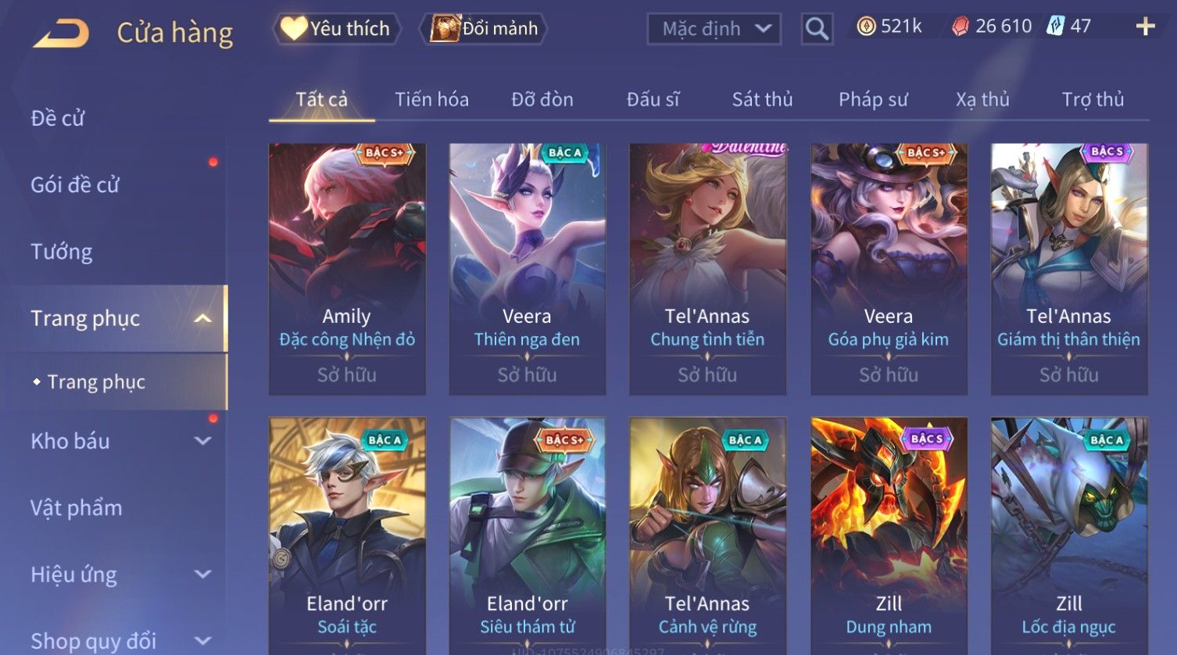1177x655 pixels.
Task: Tap the blue voucher currency icon
Action: pyautogui.click(x=1056, y=27)
